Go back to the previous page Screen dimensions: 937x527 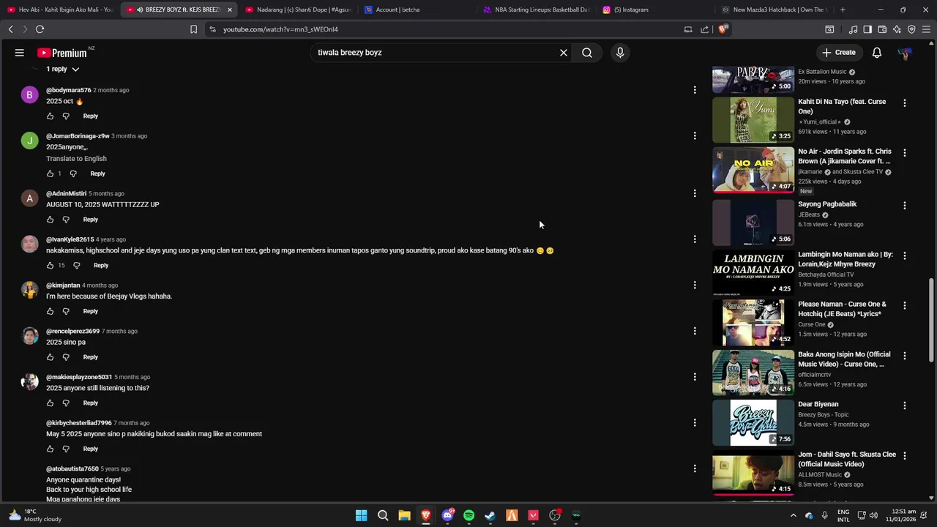[x=10, y=29]
